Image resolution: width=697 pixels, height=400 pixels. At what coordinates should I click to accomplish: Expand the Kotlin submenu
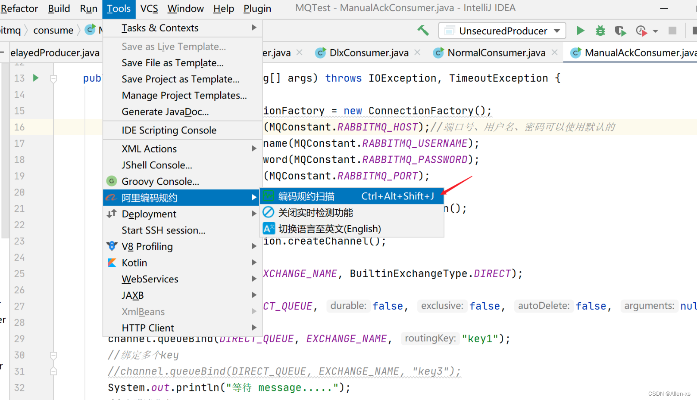(x=182, y=263)
